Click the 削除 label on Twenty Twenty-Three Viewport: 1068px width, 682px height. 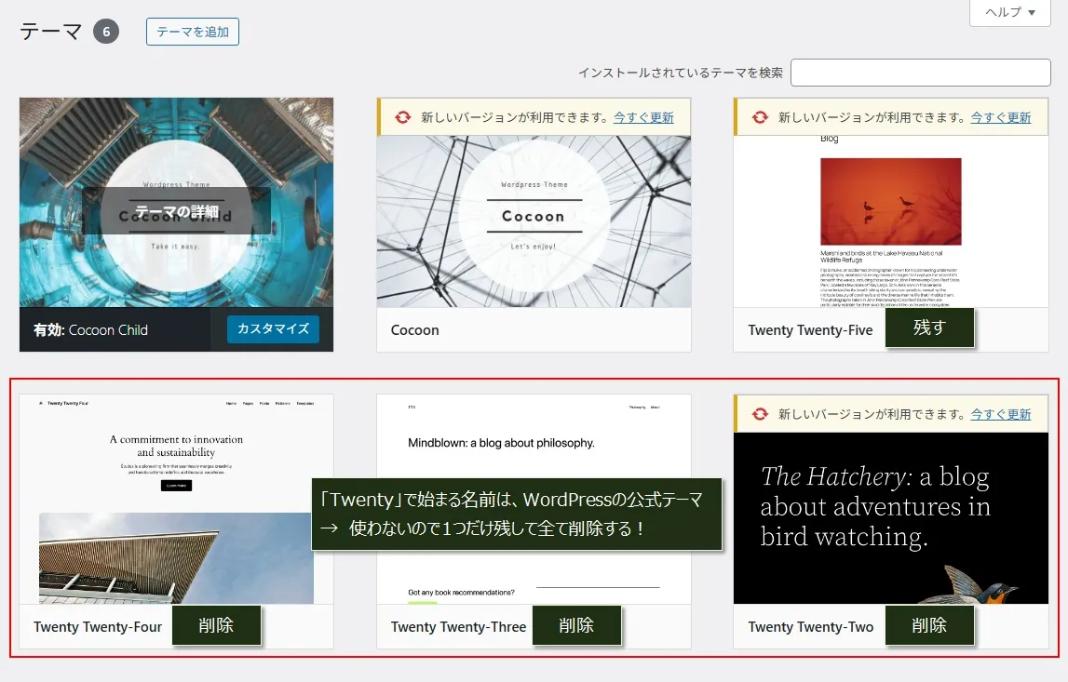[576, 625]
